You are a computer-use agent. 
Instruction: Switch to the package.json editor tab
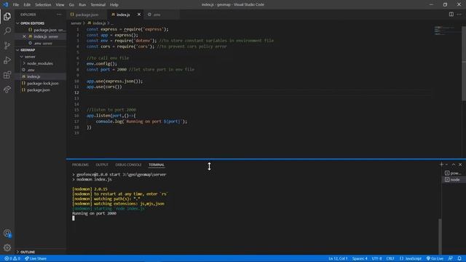tap(87, 15)
